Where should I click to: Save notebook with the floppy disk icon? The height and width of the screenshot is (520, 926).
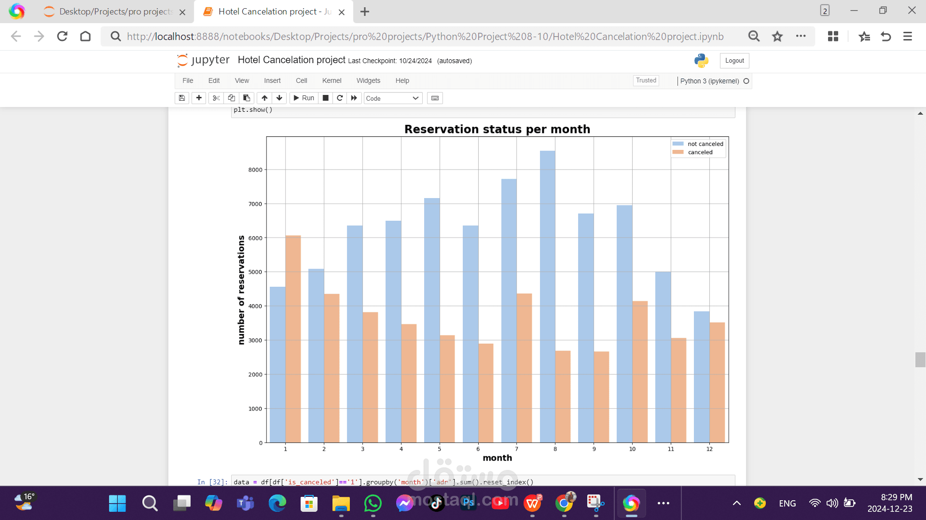[182, 98]
